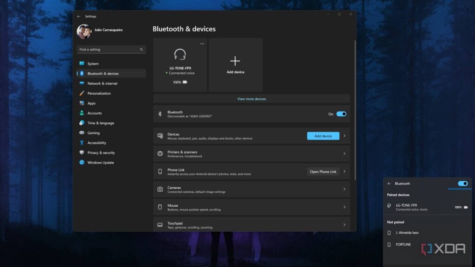The width and height of the screenshot is (475, 267).
Task: Click the Mouse icon on the Mouse row
Action: (x=160, y=207)
